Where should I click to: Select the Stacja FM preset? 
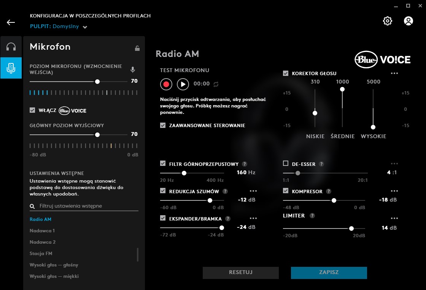(x=41, y=254)
